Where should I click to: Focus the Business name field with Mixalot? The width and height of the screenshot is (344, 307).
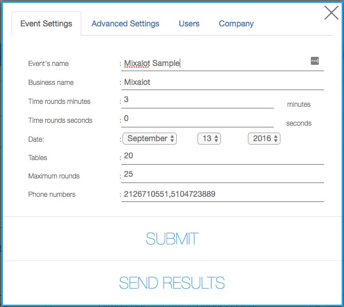(223, 83)
